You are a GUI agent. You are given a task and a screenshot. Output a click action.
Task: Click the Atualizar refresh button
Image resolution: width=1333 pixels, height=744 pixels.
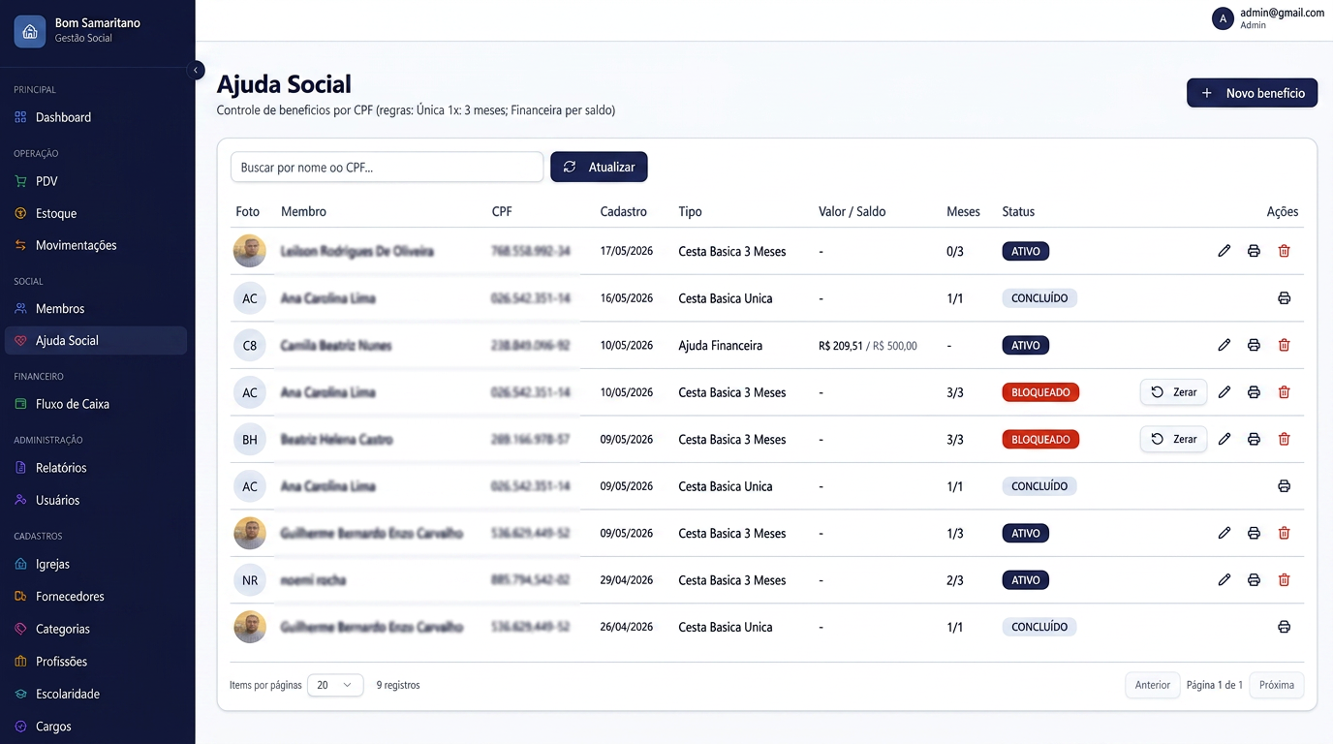pyautogui.click(x=599, y=167)
